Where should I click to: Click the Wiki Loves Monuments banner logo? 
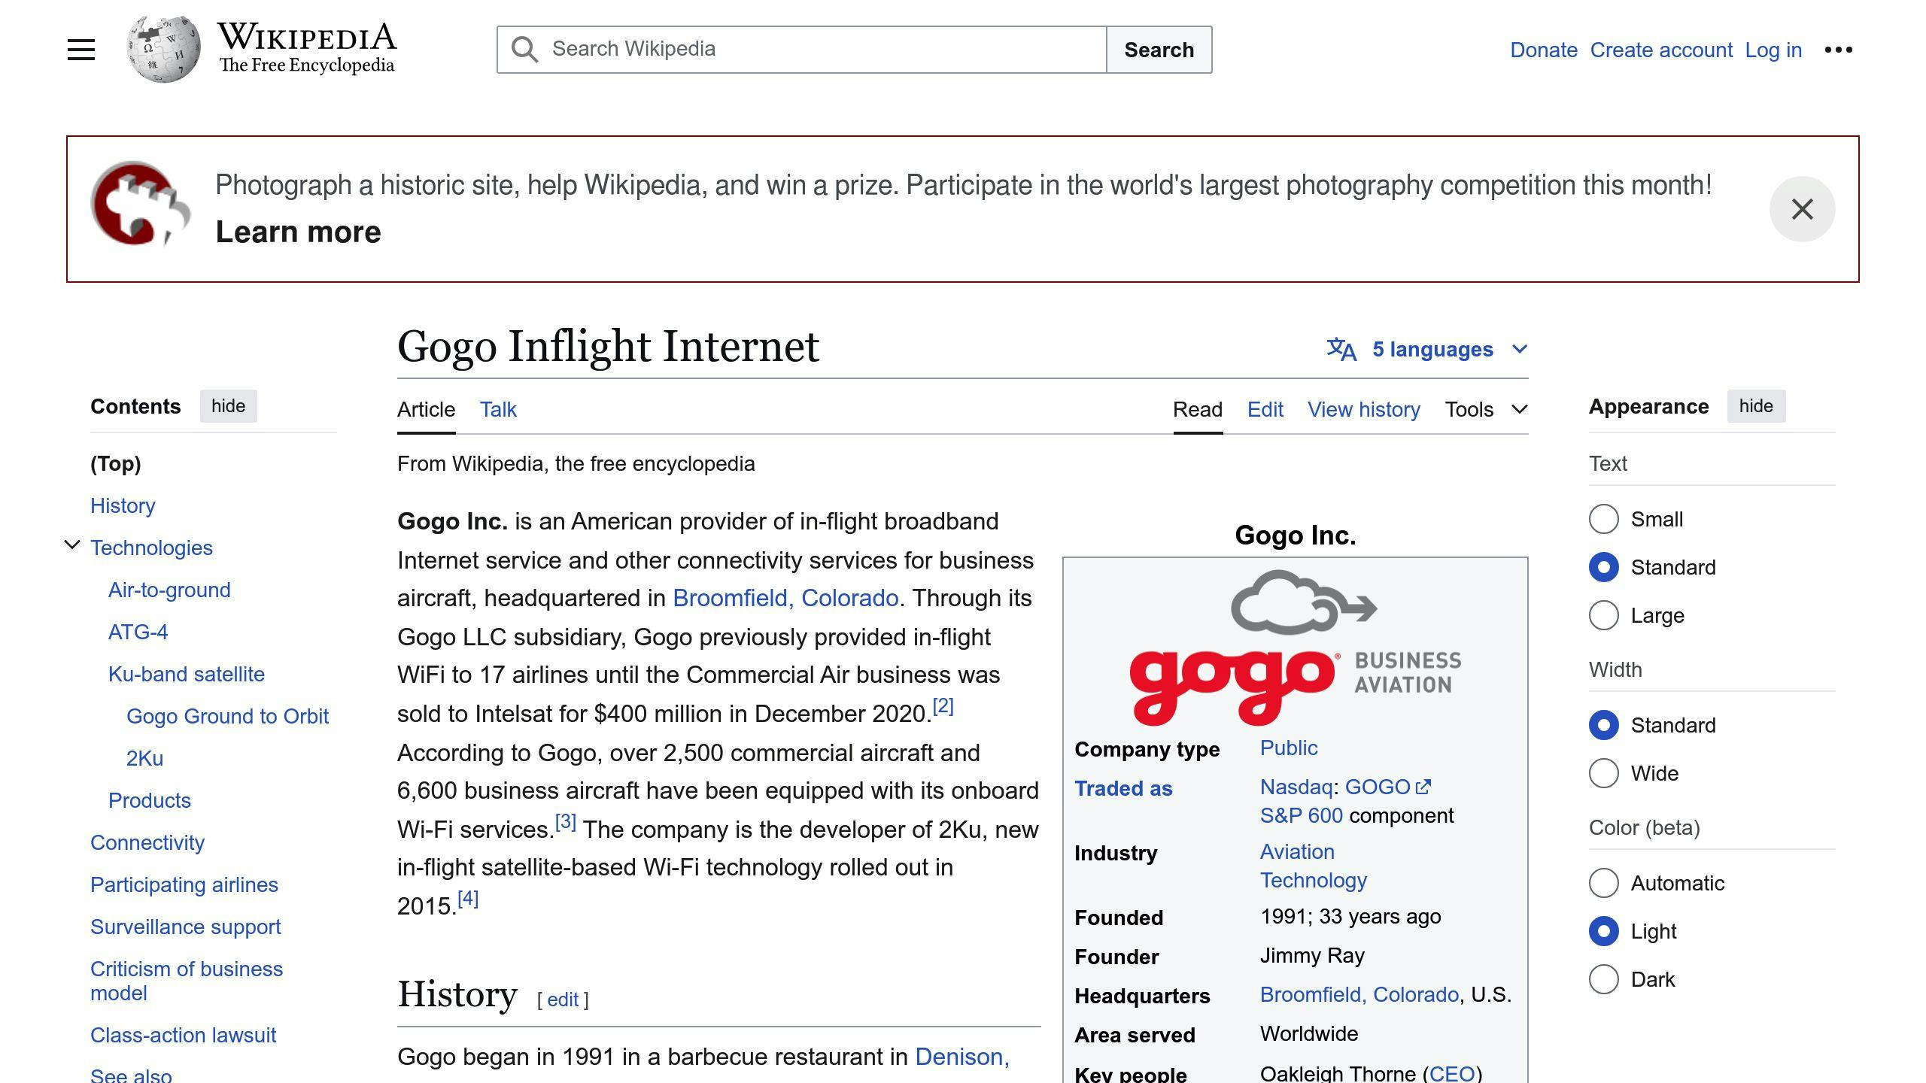[140, 204]
